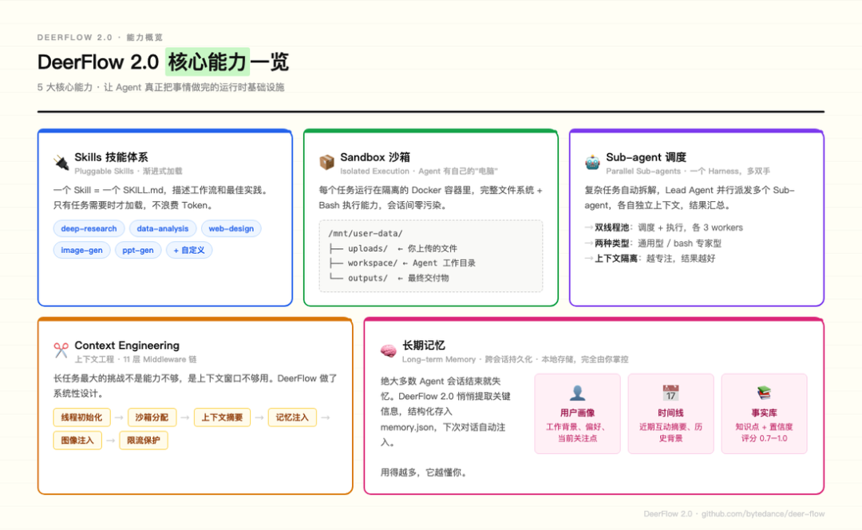Open the 事实库 memory card
The width and height of the screenshot is (862, 530).
point(764,414)
